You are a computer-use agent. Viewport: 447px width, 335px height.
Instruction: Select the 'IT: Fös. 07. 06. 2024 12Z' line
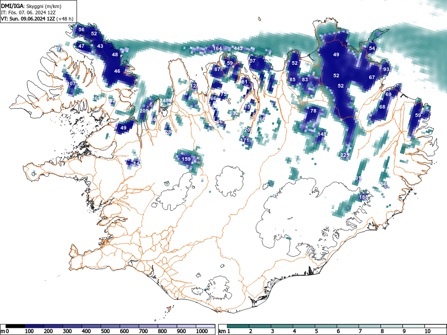(x=28, y=13)
